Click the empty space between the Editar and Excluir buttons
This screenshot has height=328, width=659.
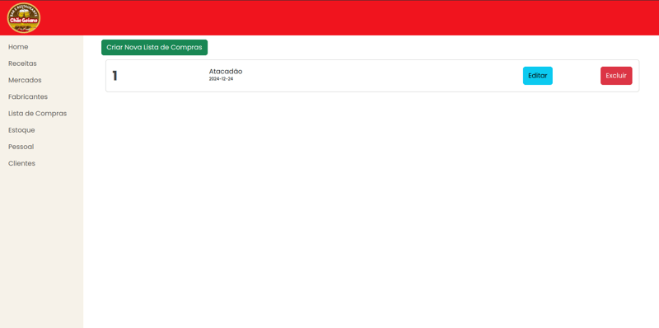[577, 76]
